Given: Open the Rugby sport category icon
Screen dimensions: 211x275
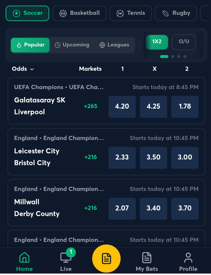Looking at the screenshot, I should (x=165, y=13).
